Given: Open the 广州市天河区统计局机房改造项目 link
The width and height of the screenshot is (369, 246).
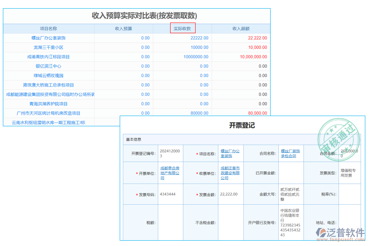Looking at the screenshot, I should coord(48,113).
